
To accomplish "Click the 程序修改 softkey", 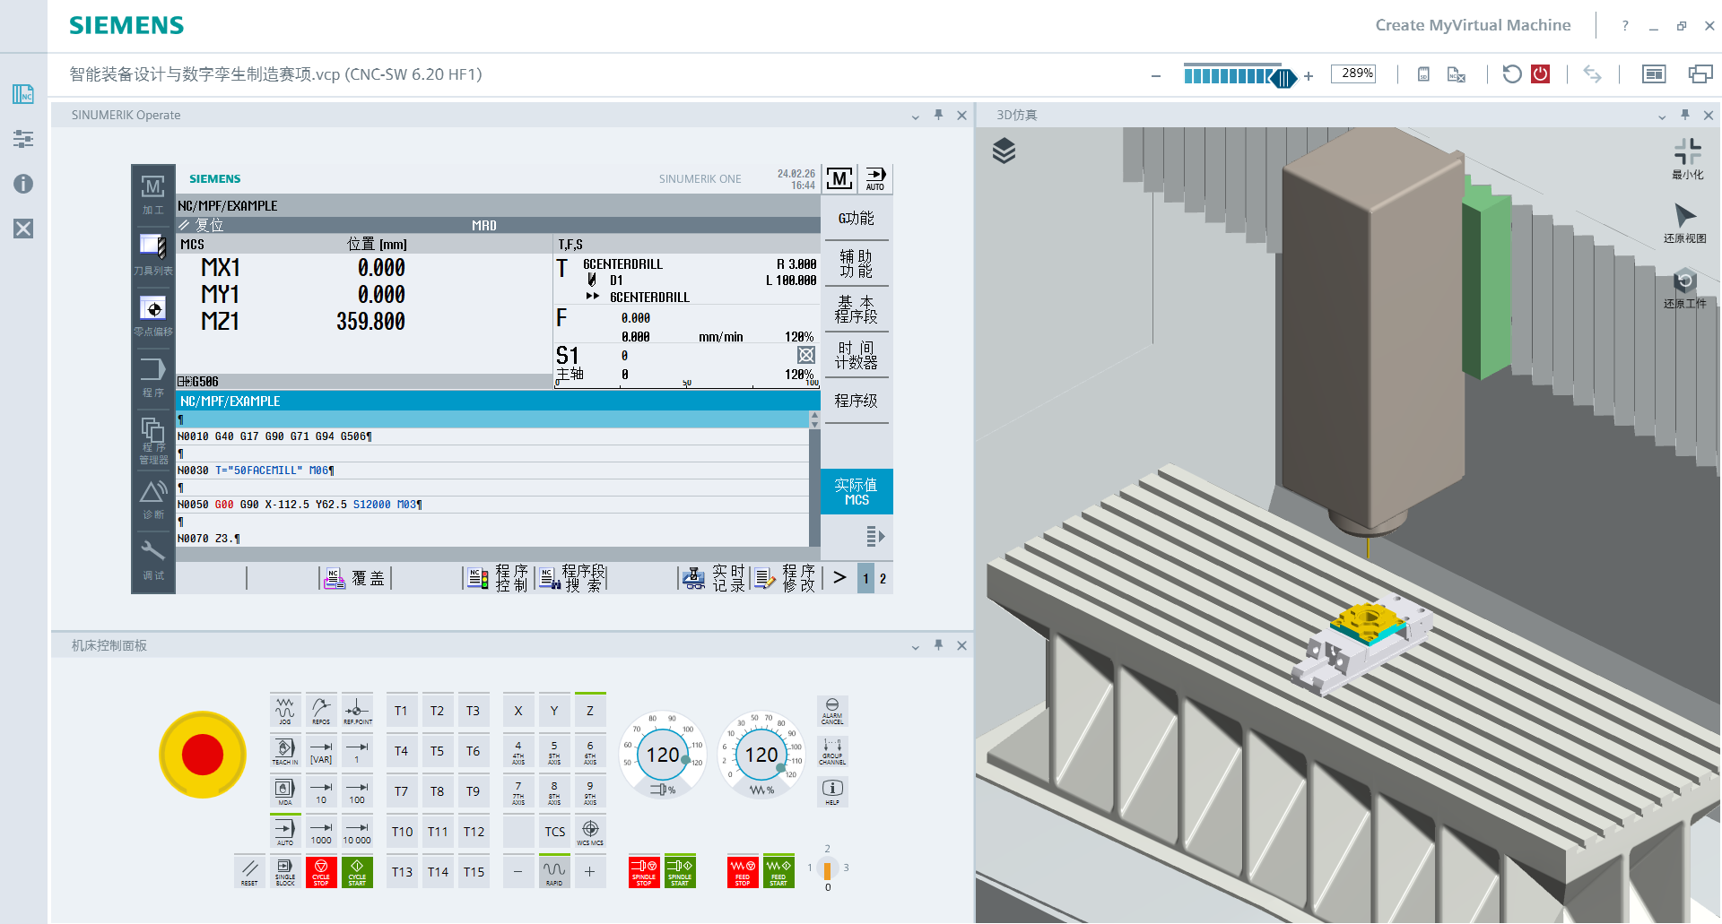I will [x=786, y=579].
